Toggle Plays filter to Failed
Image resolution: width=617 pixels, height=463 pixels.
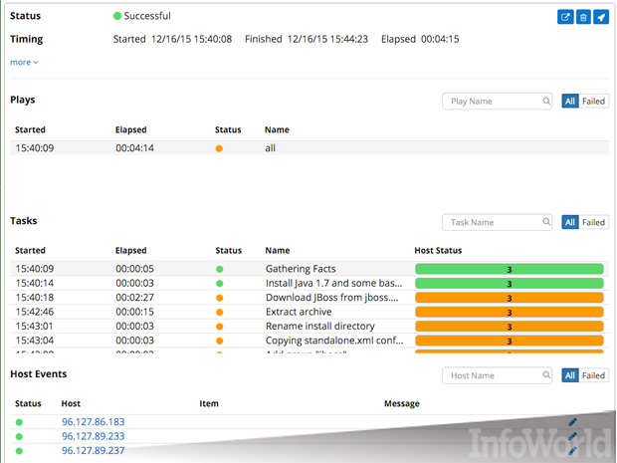coord(594,102)
